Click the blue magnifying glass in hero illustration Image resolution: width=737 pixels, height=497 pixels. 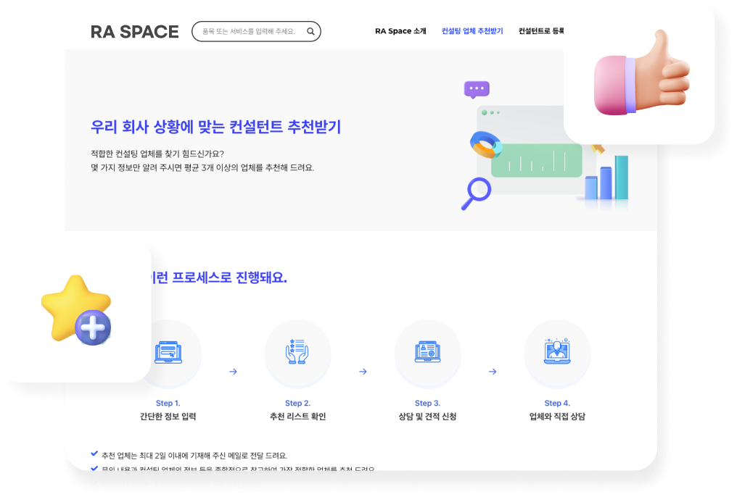476,193
